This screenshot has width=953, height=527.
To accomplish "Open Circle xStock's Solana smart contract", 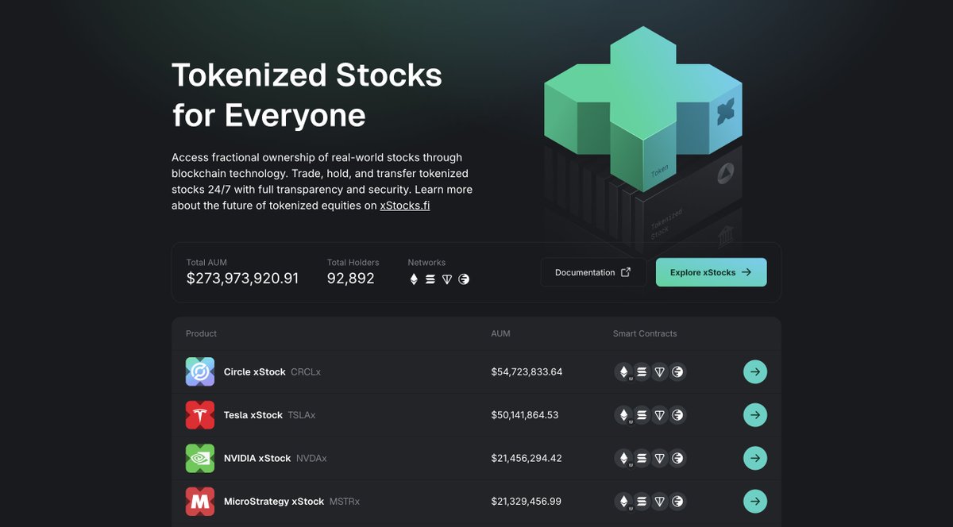I will click(x=642, y=371).
